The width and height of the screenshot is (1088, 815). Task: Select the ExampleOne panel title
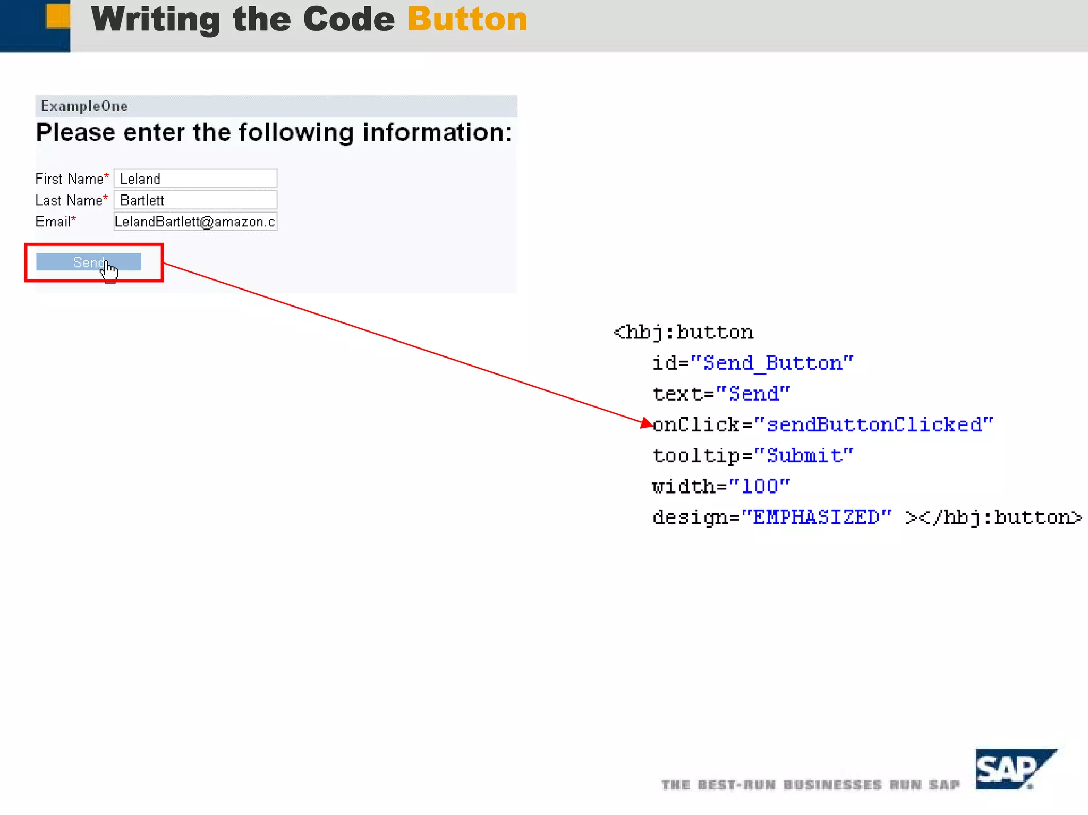click(x=84, y=106)
